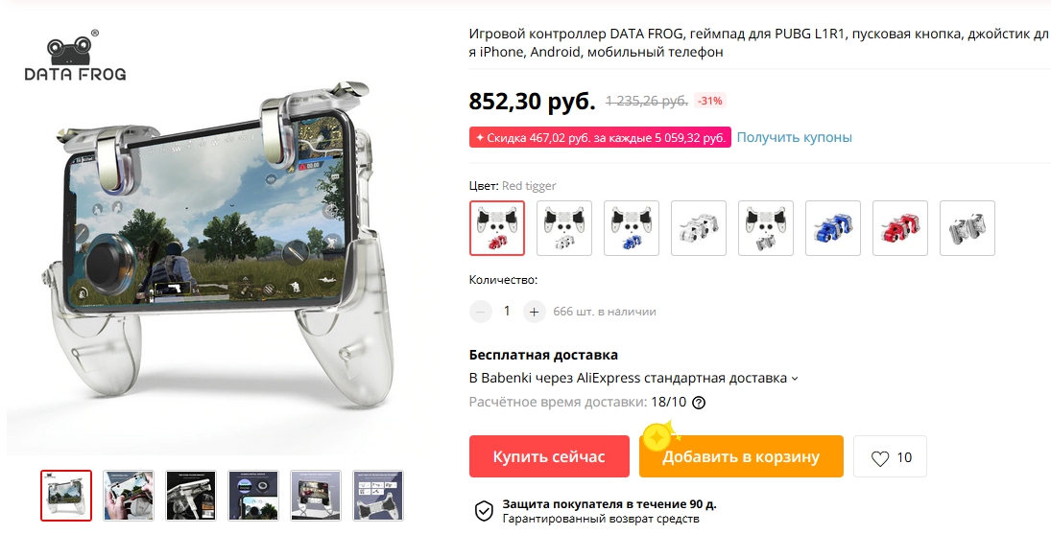Click the quantity input field showing 1

click(507, 312)
